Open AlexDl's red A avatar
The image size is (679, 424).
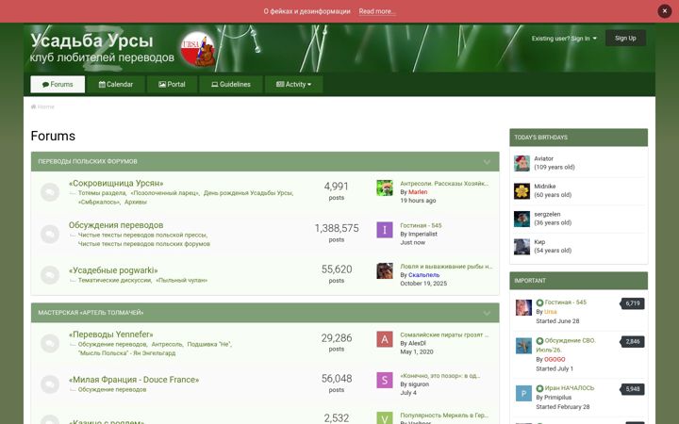coord(385,339)
